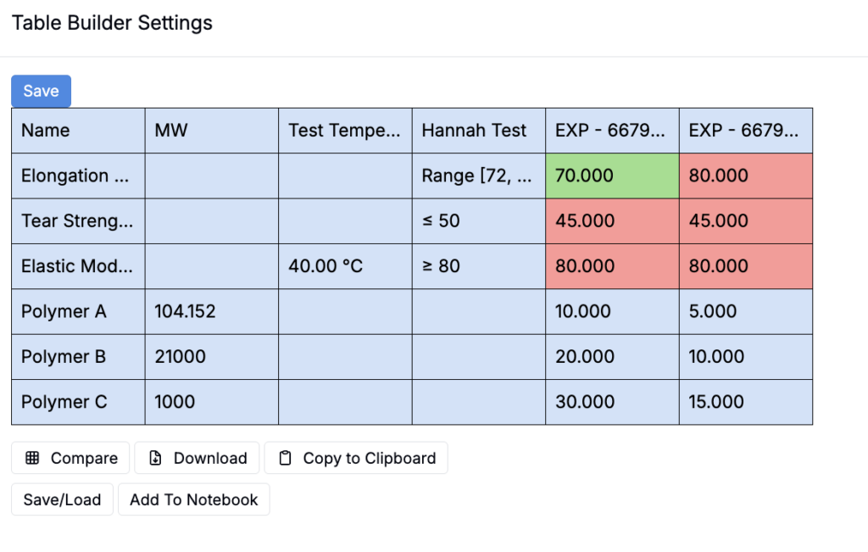Select the red 80.000 Elongation cell
This screenshot has height=552, width=868.
coord(746,176)
